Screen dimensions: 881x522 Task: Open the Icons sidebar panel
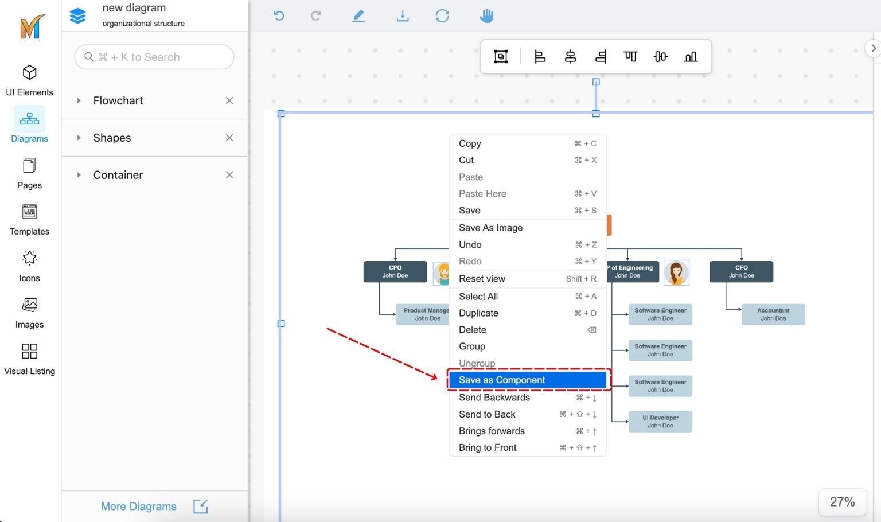(x=30, y=267)
